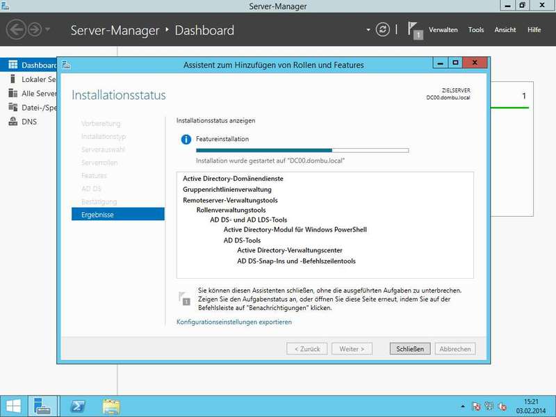Open the Windows Start button

click(13, 407)
